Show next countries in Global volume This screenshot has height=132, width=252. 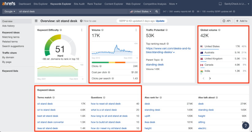[210, 78]
